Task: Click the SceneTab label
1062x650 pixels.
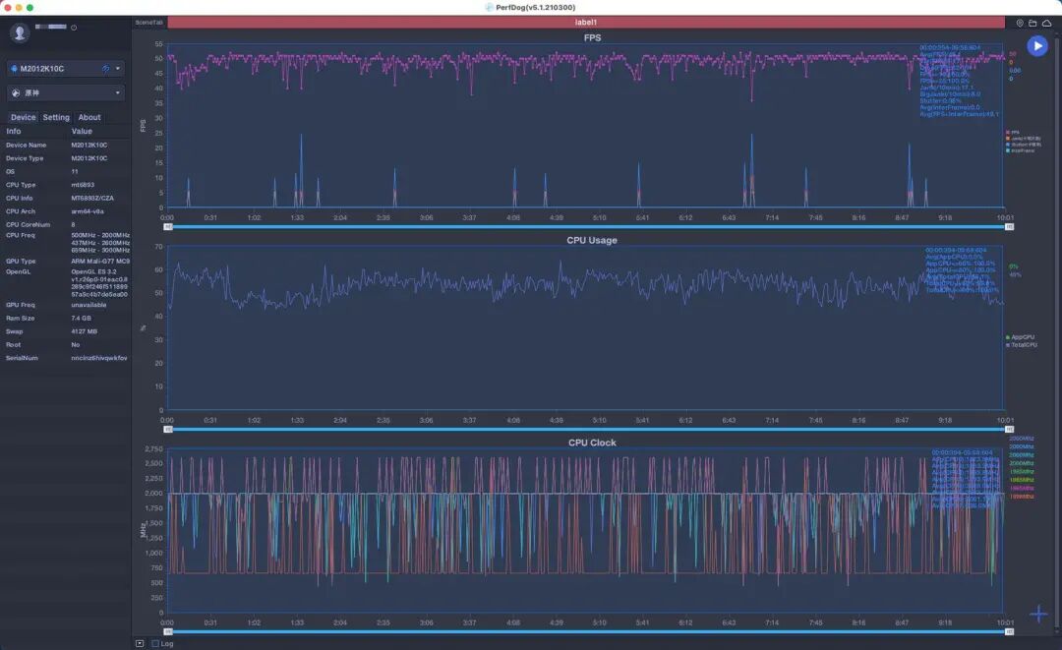Action: (x=149, y=23)
